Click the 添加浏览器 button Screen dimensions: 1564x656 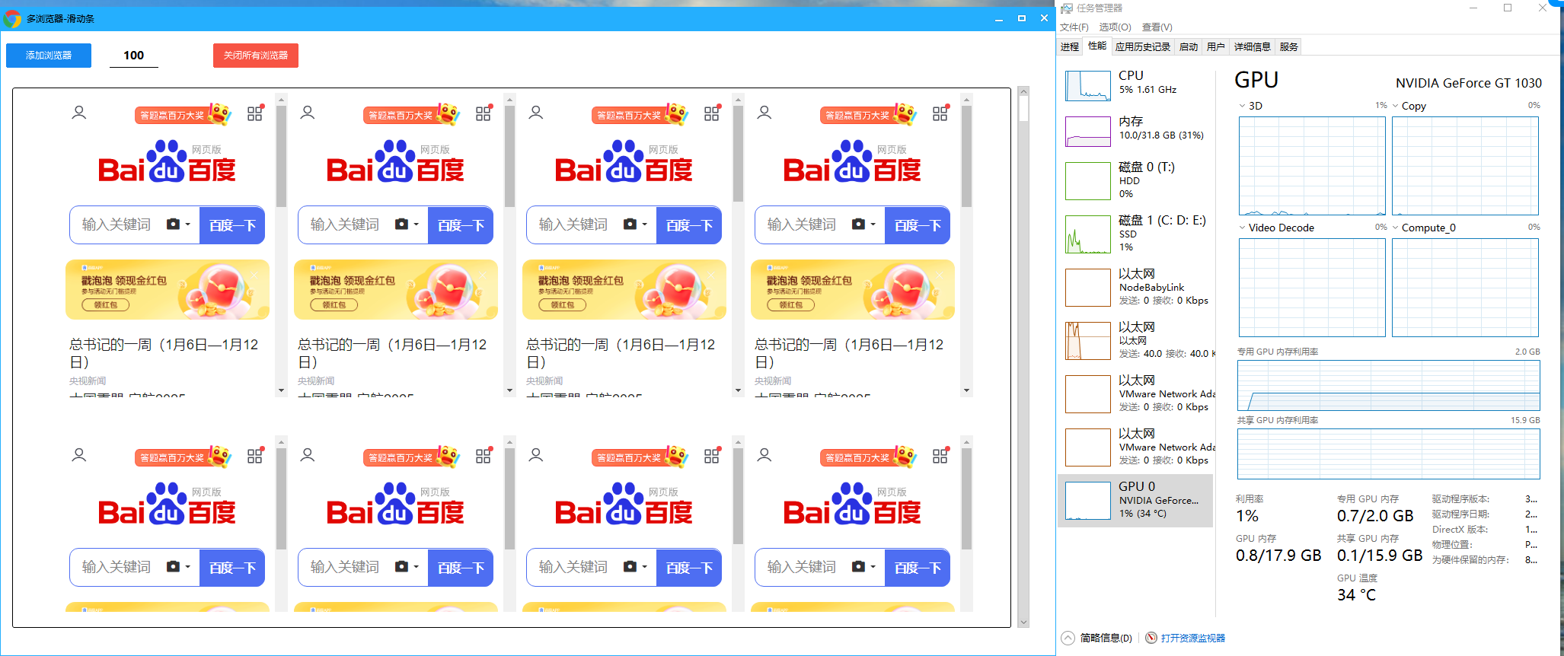tap(49, 56)
